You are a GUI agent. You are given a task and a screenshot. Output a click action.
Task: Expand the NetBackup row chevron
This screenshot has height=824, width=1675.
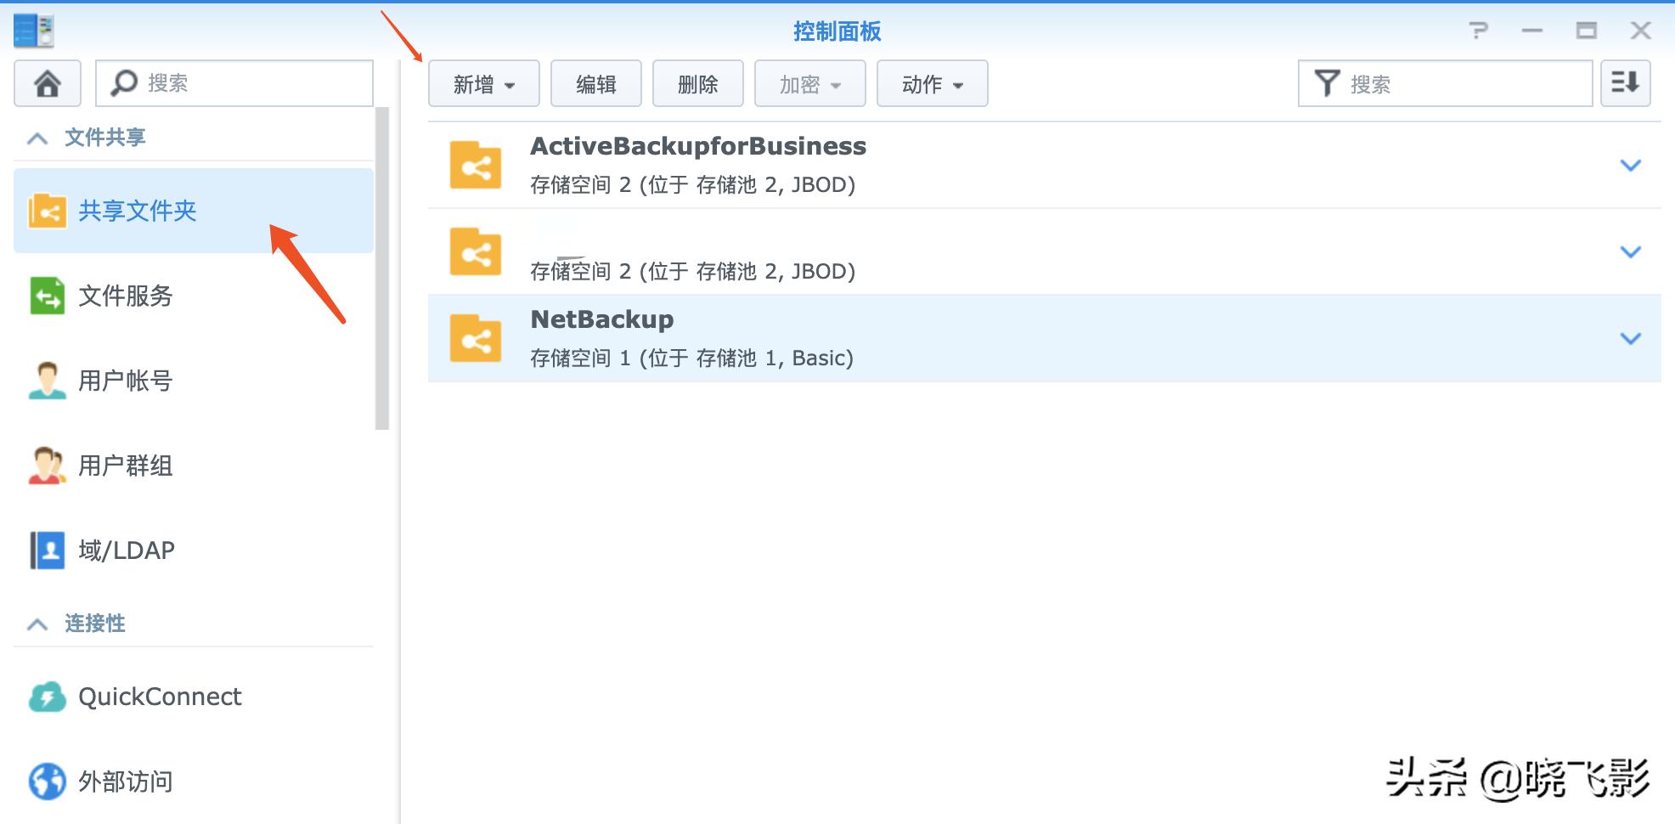pos(1630,337)
